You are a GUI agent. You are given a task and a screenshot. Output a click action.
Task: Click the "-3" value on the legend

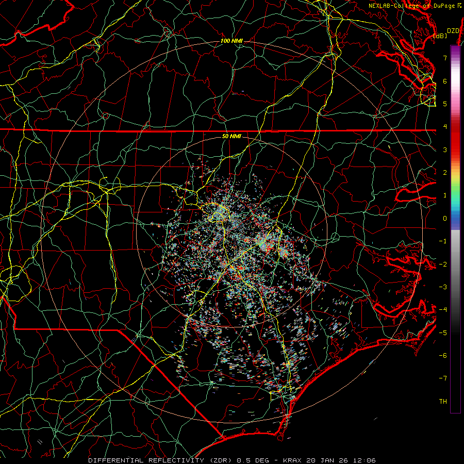pyautogui.click(x=443, y=287)
